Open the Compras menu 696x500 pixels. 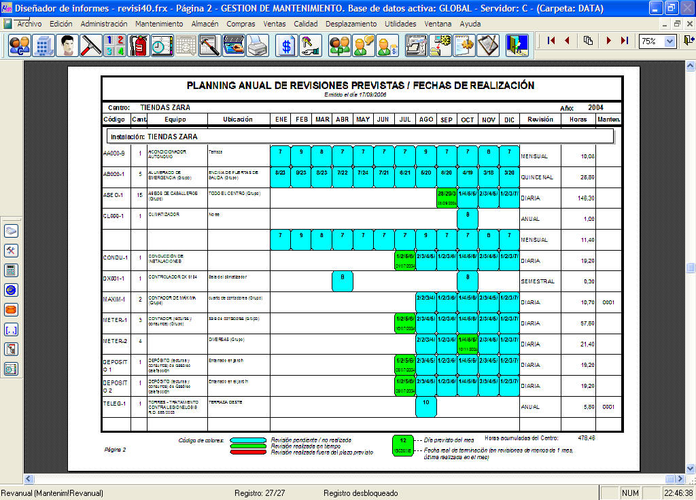[x=241, y=24]
